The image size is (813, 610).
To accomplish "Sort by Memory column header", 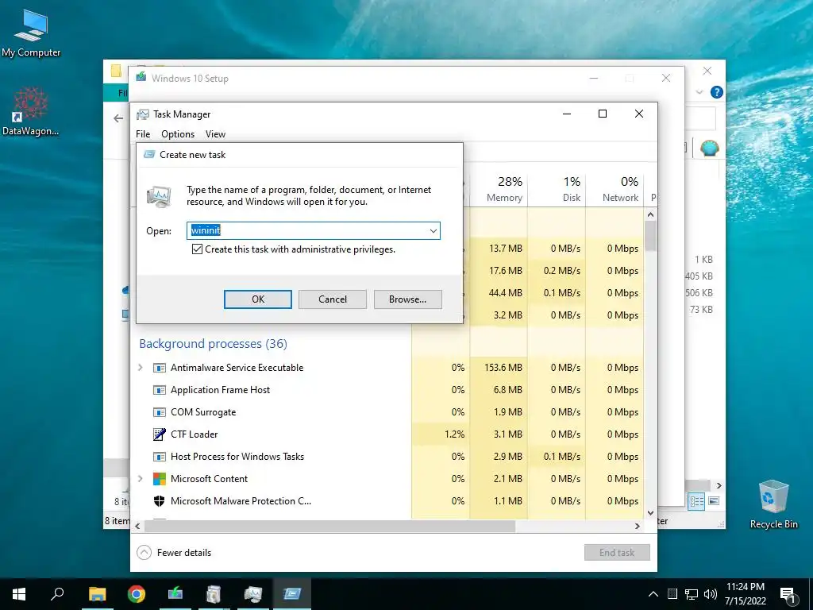I will (499, 189).
